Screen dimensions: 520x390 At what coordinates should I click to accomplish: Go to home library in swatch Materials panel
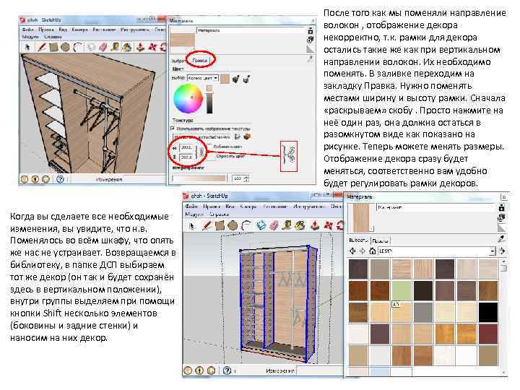tap(372, 251)
